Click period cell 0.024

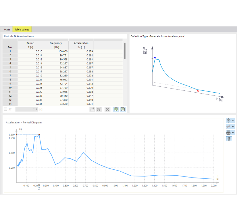pos(30,84)
